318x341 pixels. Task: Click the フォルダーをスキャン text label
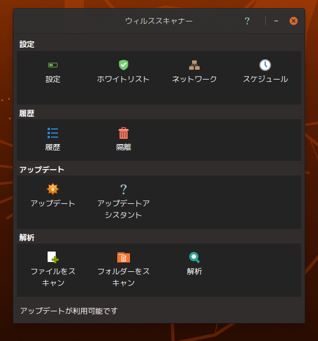tap(124, 277)
